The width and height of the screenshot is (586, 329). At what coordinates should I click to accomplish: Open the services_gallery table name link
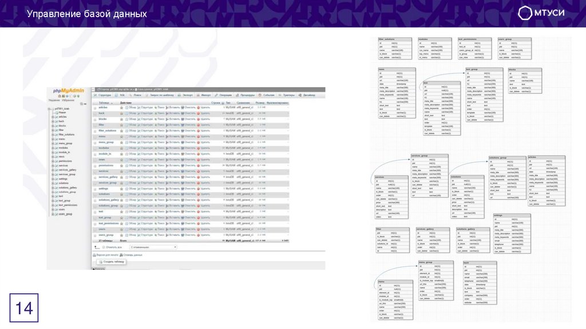click(x=108, y=178)
